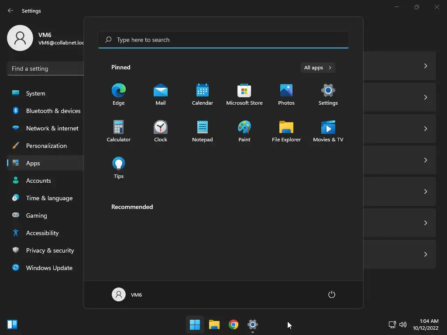The image size is (447, 335).
Task: Select Apps in Settings sidebar
Action: [45, 163]
